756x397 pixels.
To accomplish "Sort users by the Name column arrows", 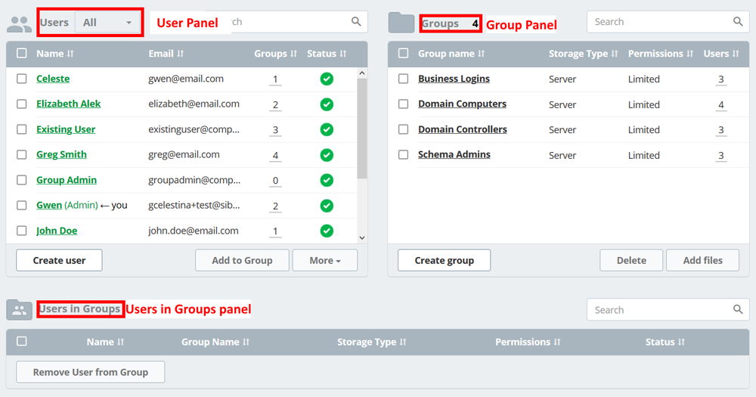I will 71,54.
